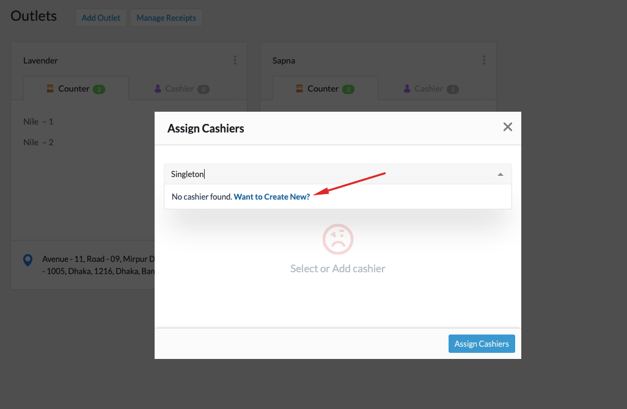Screen dimensions: 627x409
Task: Open the Lavender outlet options kebab menu
Action: [235, 60]
